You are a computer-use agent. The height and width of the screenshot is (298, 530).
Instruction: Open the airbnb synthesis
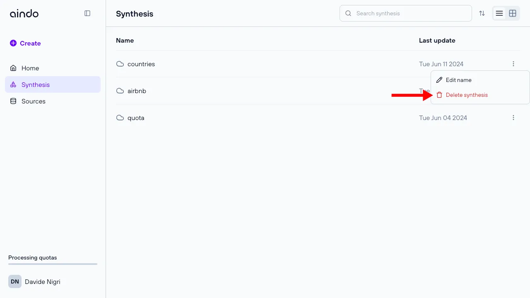click(137, 91)
